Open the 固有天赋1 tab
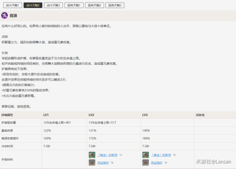236x169 pixels. point(74,5)
